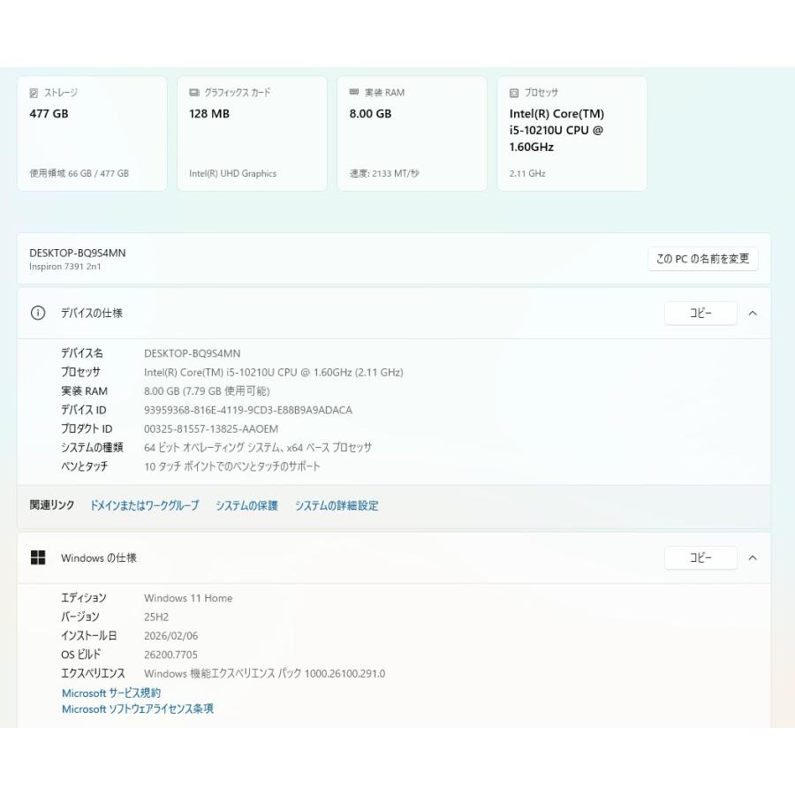Click Intel(R) UHD Graphics text
Screen dimensions: 795x795
pyautogui.click(x=232, y=173)
